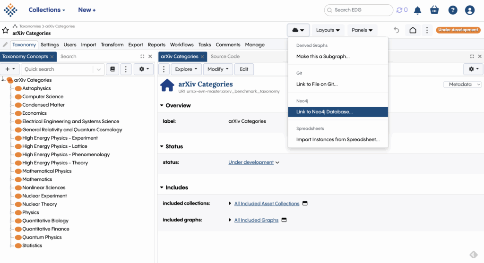
Task: Expand the All Included Graphs disclosure triangle
Action: (x=230, y=220)
